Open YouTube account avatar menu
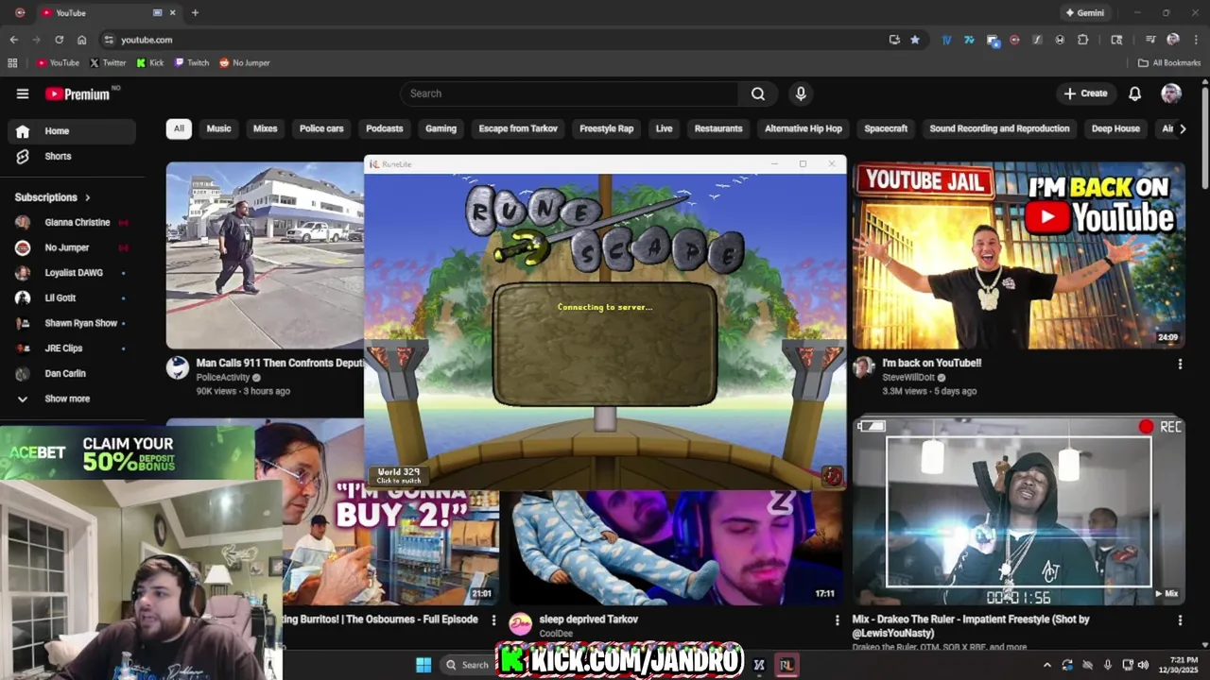 (1171, 93)
